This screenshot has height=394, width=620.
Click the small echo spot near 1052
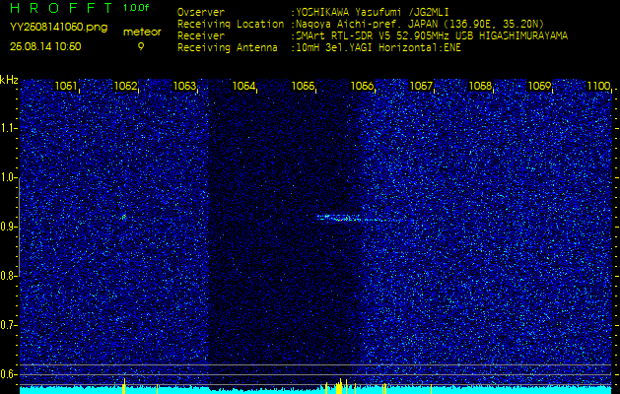(124, 217)
